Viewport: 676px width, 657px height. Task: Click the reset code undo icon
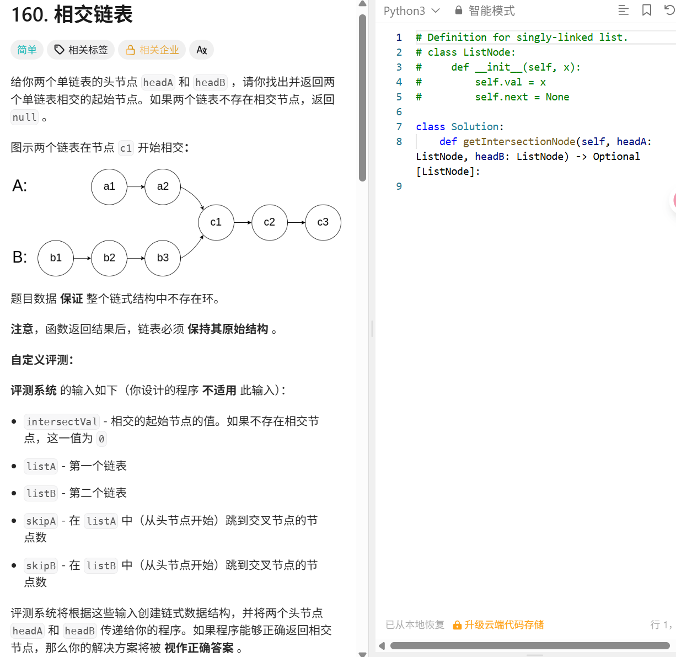pos(669,10)
